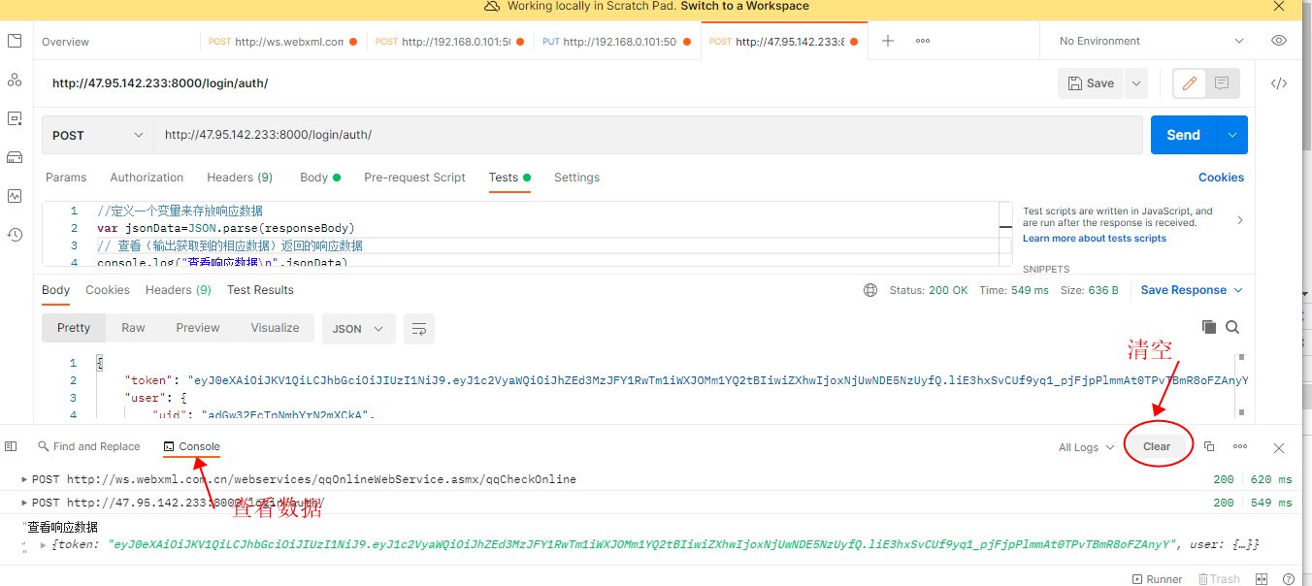
Task: Click the Save button
Action: coord(1091,83)
